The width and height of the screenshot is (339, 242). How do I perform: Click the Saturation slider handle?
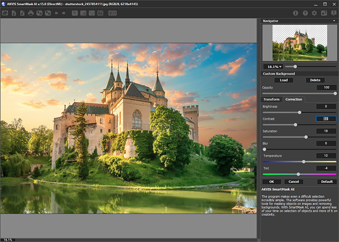(306, 137)
